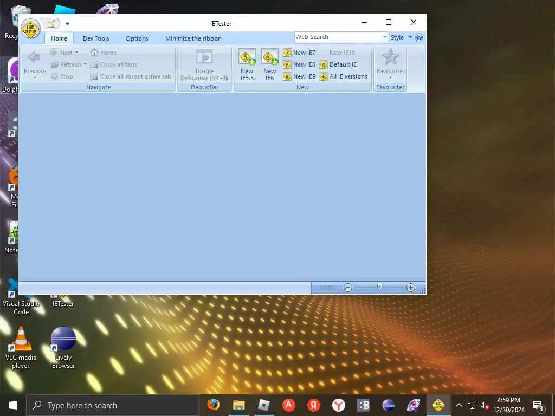Click the Windows Start button

[x=13, y=405]
